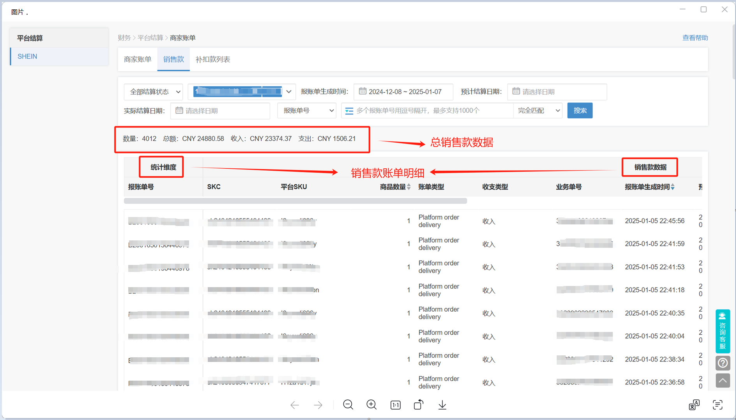
Task: Click the 收入 CNY 23374.37 summary value
Action: [x=261, y=139]
